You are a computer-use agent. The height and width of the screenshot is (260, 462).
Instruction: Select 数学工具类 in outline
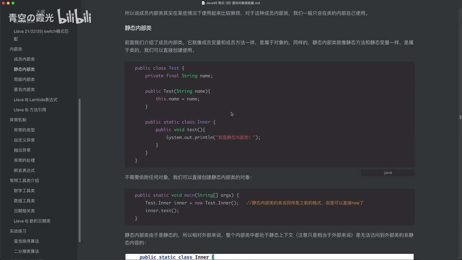coord(24,191)
